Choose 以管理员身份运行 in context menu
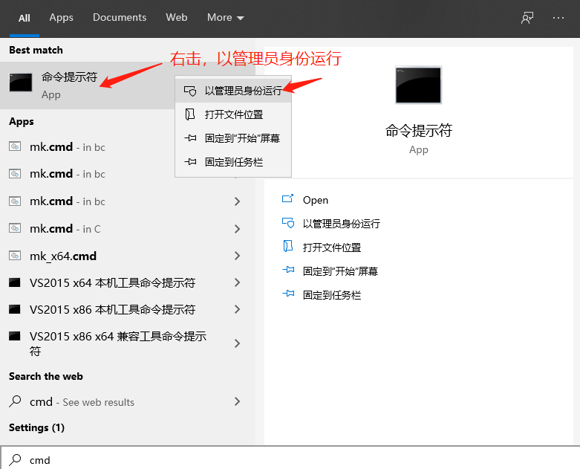The width and height of the screenshot is (580, 469). [233, 91]
